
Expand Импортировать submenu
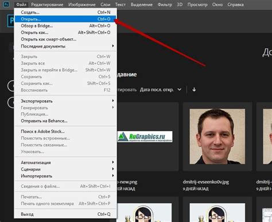point(65,176)
